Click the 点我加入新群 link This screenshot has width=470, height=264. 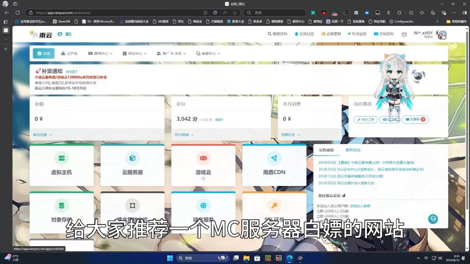click(360, 206)
